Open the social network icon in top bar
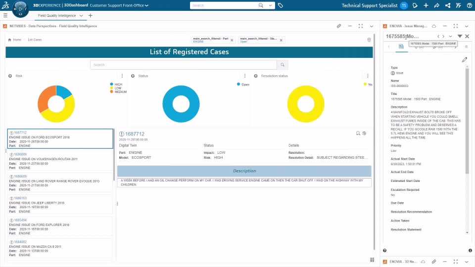Viewport: 475px width, 267px height. tap(448, 5)
